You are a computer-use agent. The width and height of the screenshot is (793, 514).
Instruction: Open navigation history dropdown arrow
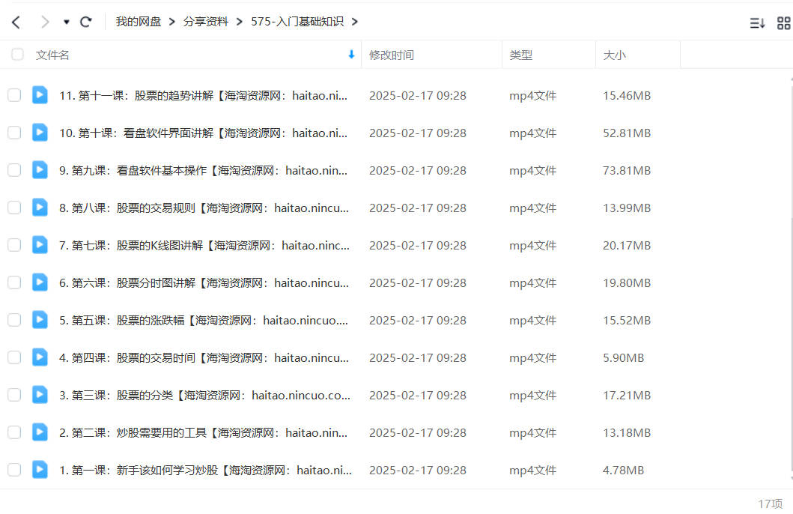(x=66, y=22)
